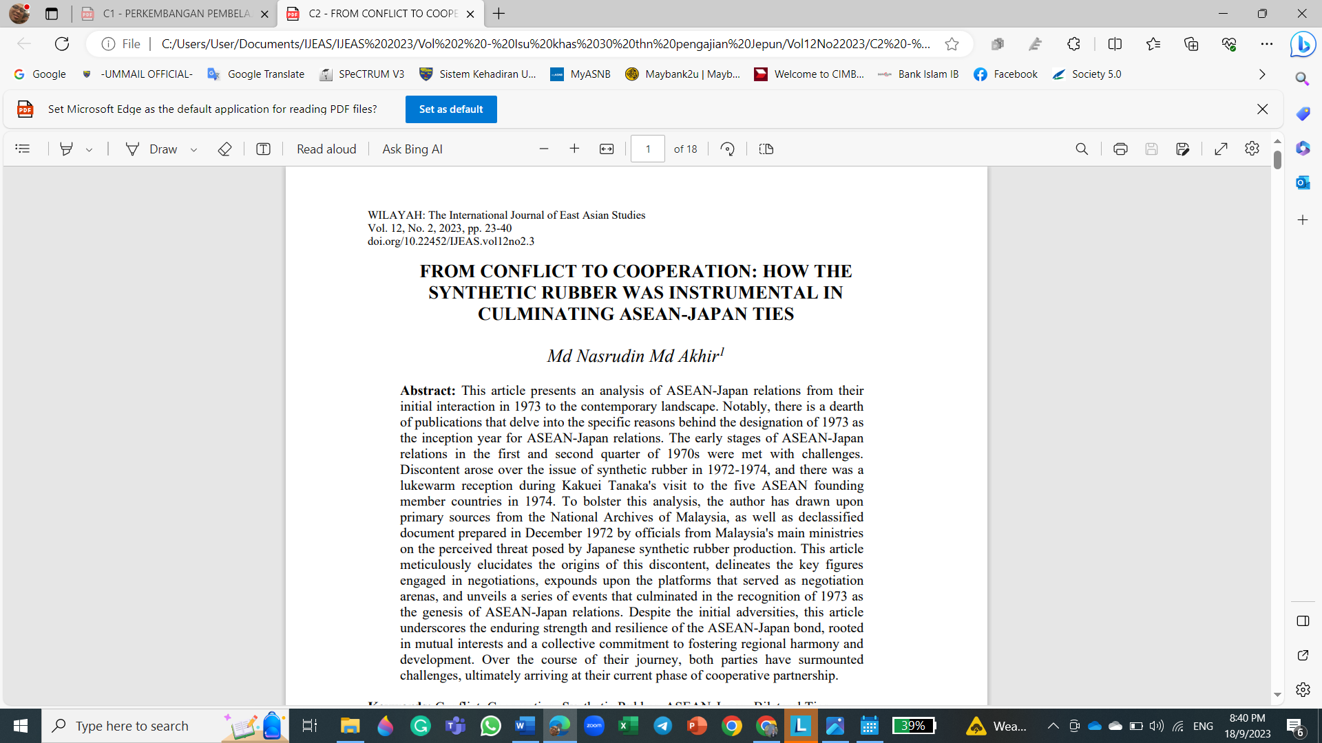Click the Save as icon

[1183, 149]
